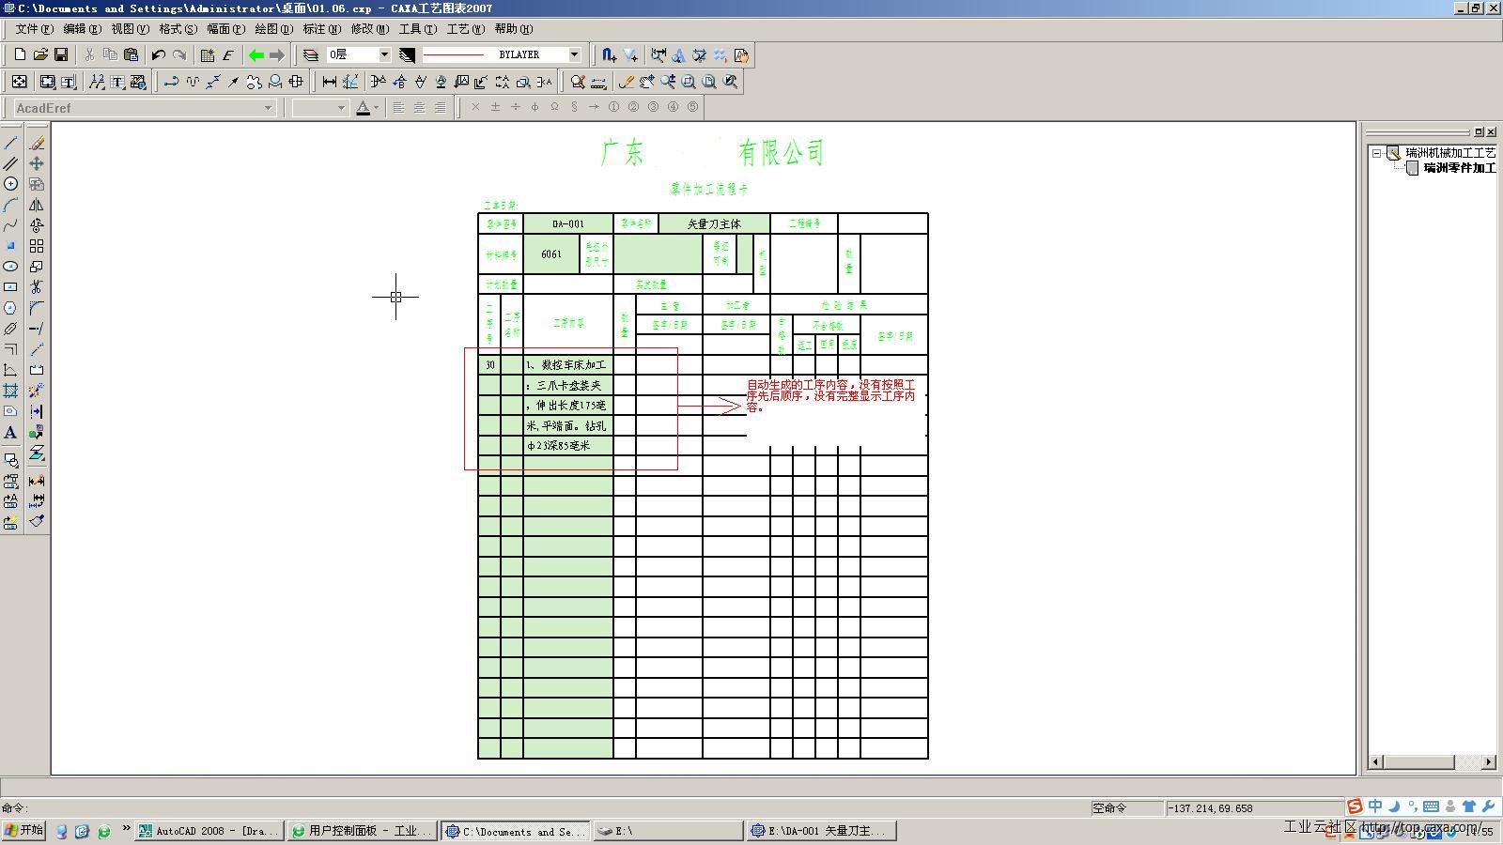Collapse the 瑞洲机械加工工艺 tree node
Image resolution: width=1503 pixels, height=845 pixels.
click(x=1376, y=153)
